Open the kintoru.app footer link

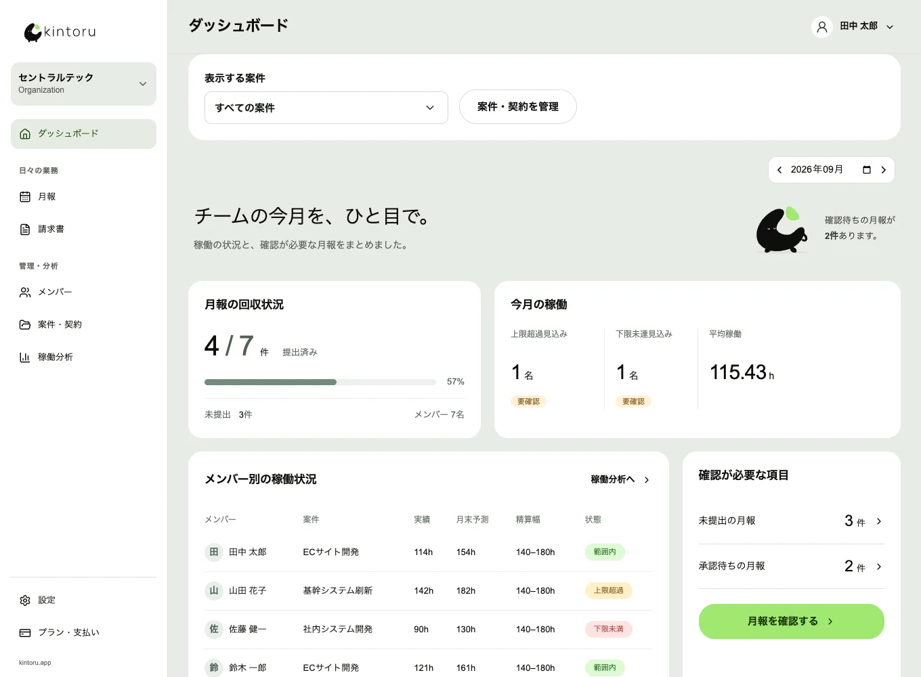(35, 663)
